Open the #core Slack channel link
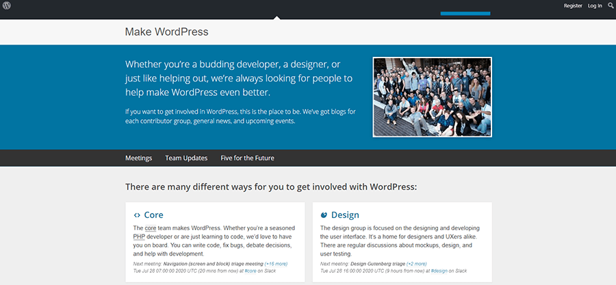The image size is (616, 285). click(x=251, y=271)
